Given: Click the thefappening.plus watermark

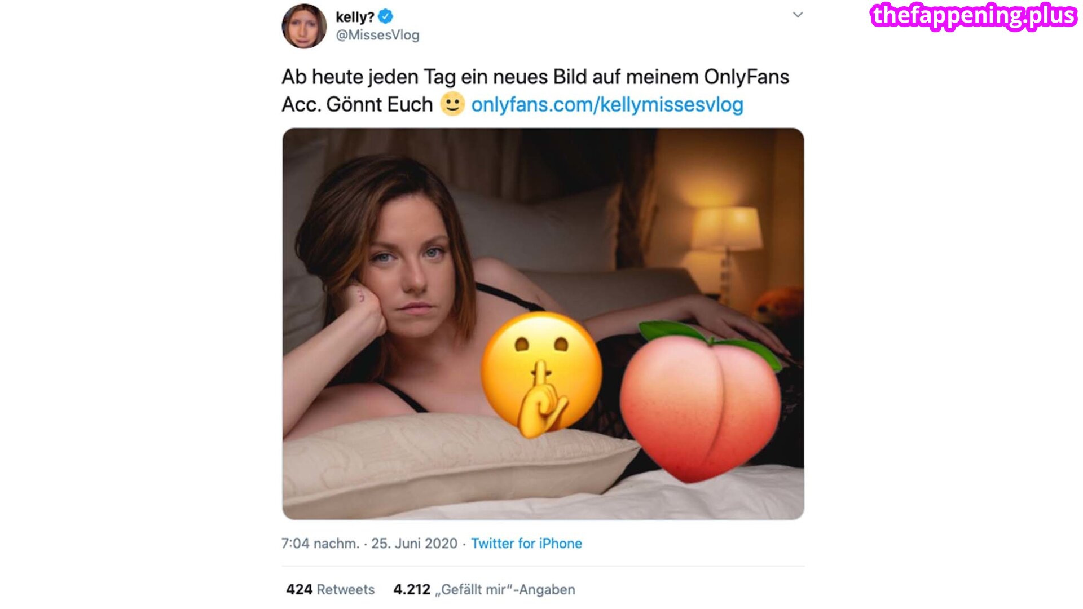Looking at the screenshot, I should point(973,16).
